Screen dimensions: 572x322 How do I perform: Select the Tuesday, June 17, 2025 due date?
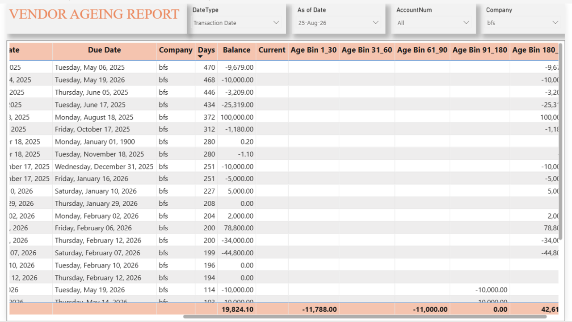point(90,105)
